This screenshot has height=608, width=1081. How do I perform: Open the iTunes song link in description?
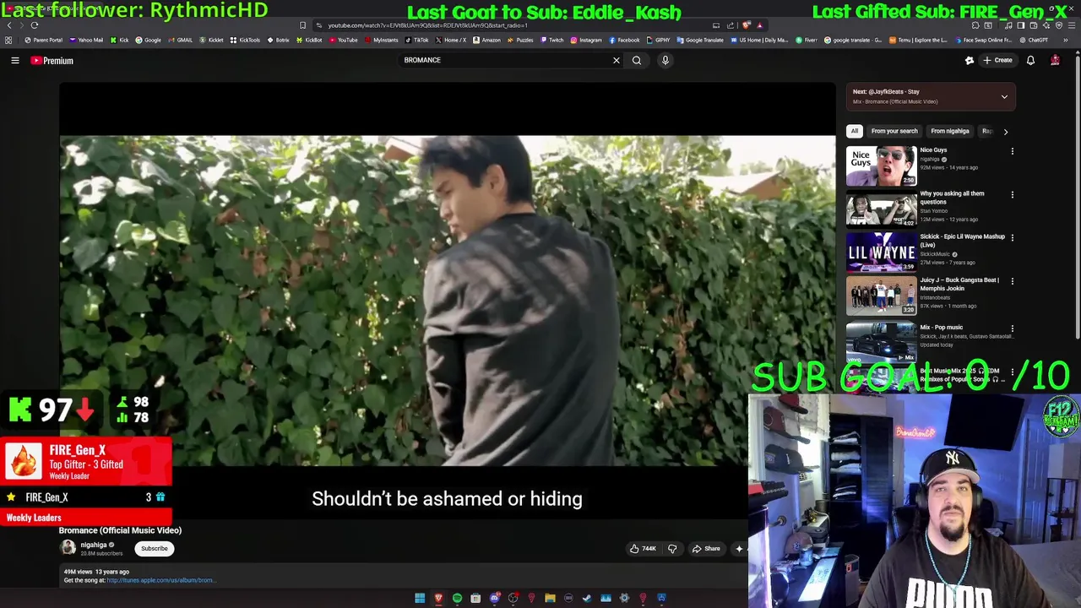point(160,580)
